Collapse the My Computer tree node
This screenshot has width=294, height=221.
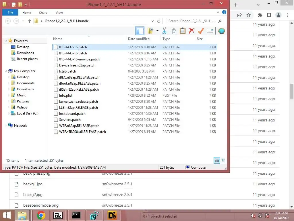6,71
